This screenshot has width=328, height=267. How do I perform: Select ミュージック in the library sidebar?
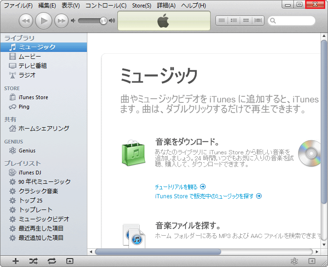tap(43, 47)
